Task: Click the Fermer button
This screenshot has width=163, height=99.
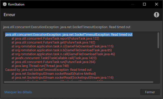Action: (150, 92)
